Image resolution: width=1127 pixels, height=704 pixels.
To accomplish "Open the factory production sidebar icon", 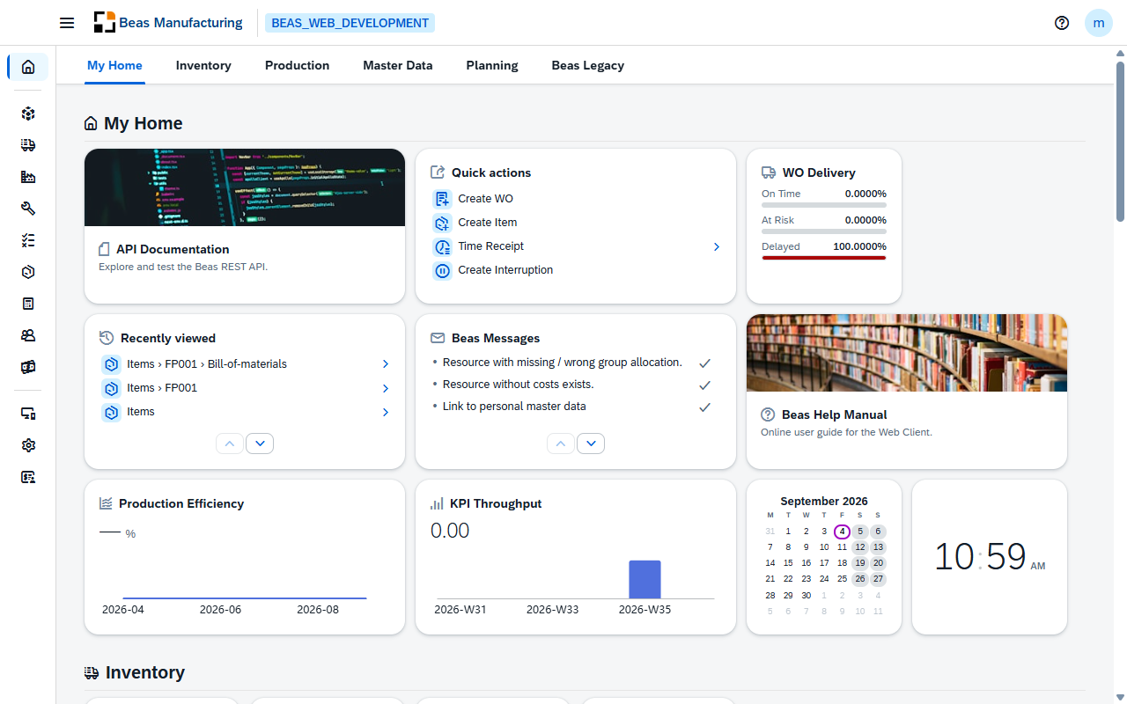I will pyautogui.click(x=28, y=177).
